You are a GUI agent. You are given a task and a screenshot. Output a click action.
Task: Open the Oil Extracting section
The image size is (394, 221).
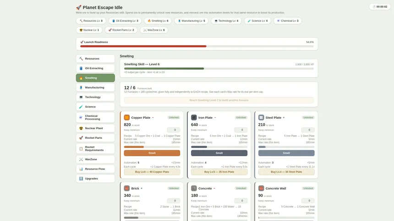(x=95, y=68)
